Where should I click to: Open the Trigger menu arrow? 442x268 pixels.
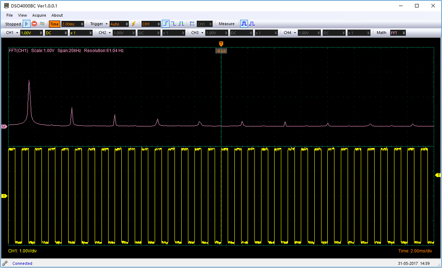106,24
